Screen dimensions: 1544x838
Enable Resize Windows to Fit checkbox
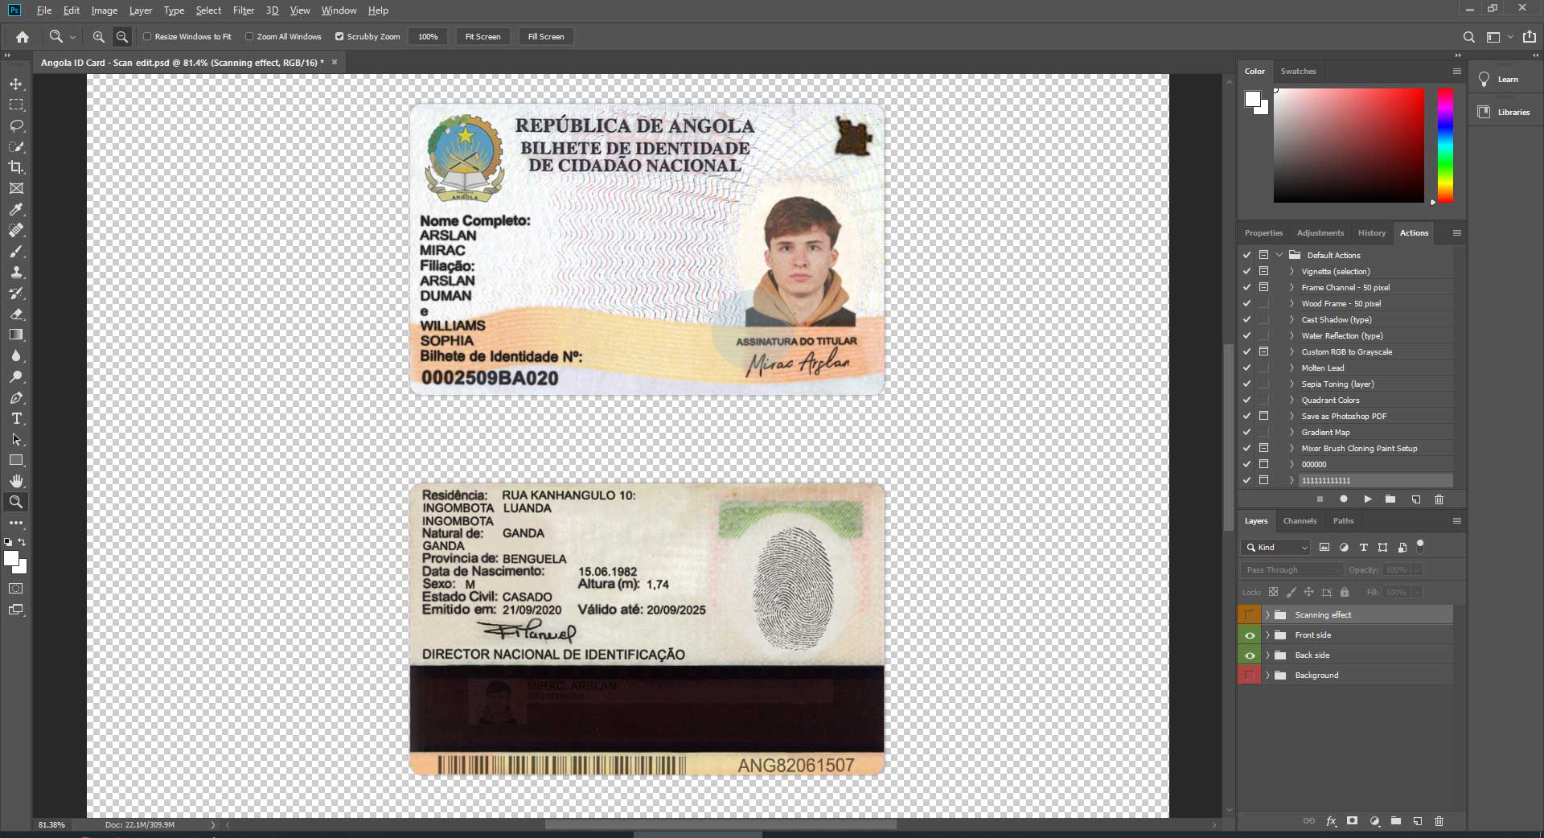[147, 37]
